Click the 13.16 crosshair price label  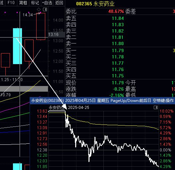click(53, 35)
